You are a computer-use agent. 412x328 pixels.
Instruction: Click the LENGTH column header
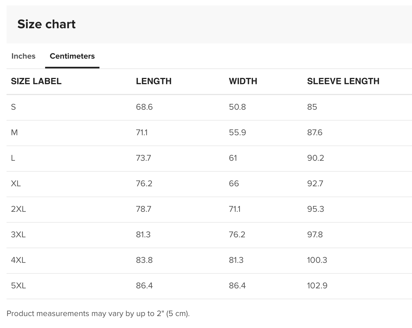click(x=154, y=81)
